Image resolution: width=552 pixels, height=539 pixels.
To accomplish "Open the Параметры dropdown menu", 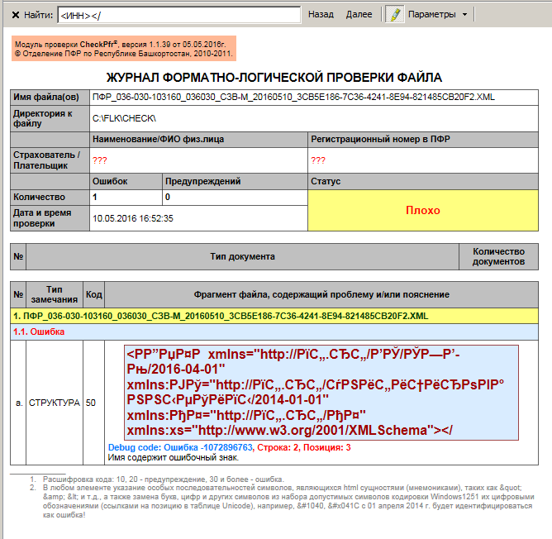I will (x=437, y=15).
